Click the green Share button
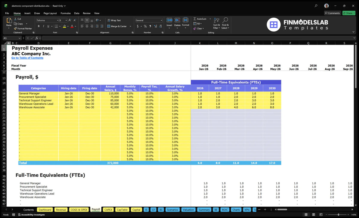The width and height of the screenshot is (359, 218). (x=349, y=13)
